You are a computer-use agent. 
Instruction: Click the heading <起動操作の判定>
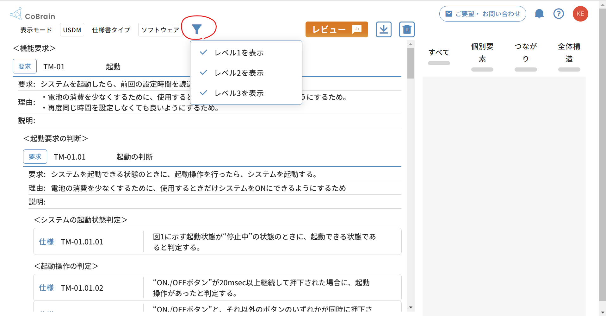pos(66,266)
